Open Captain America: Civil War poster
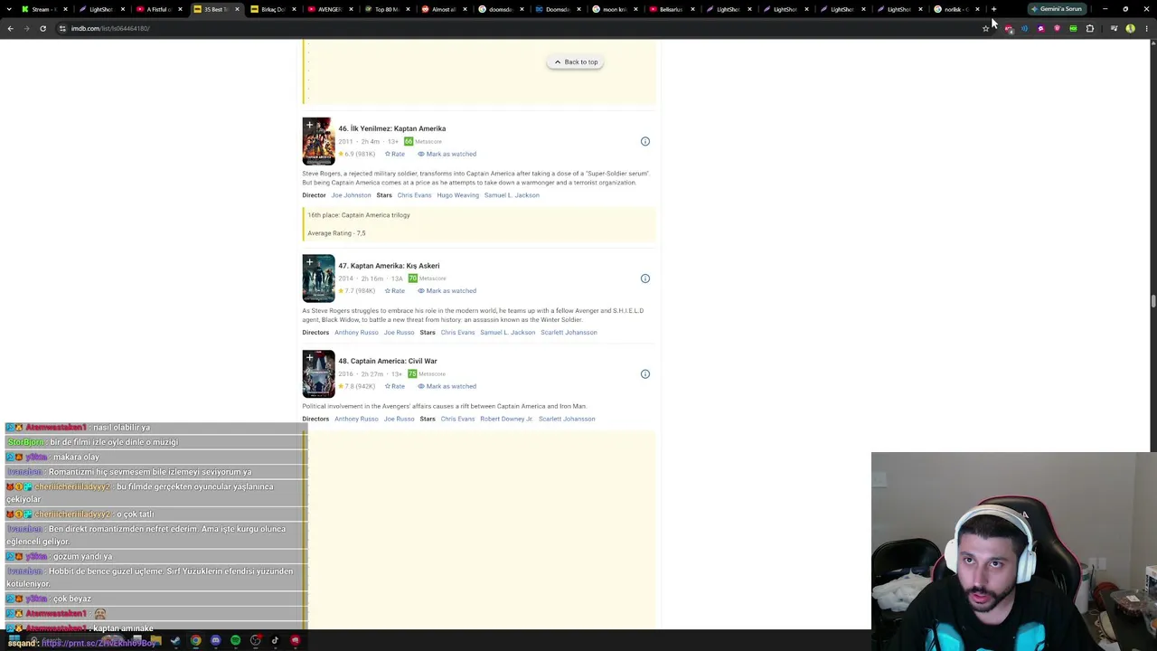1157x651 pixels. (318, 374)
